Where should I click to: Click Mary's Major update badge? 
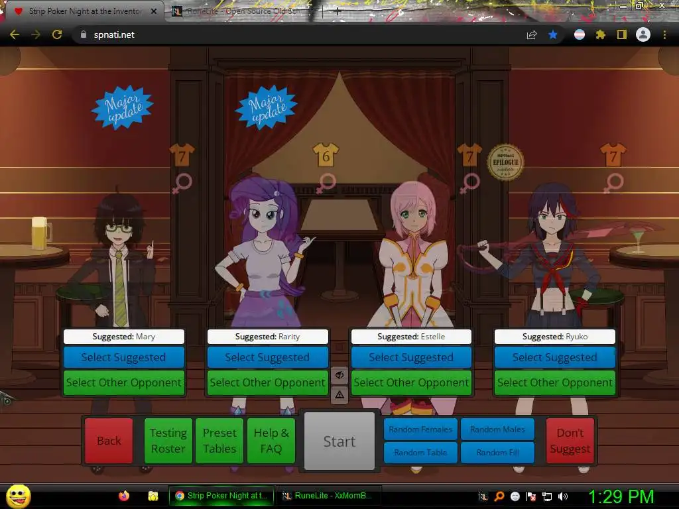[123, 107]
